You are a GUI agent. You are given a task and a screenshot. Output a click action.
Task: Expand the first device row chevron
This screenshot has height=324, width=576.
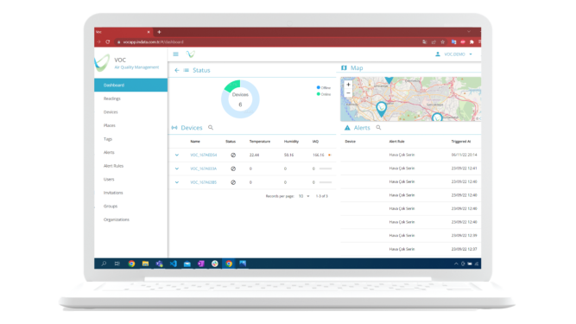177,155
